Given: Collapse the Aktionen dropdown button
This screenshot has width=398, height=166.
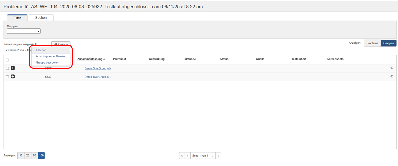Looking at the screenshot, I should click(x=61, y=44).
